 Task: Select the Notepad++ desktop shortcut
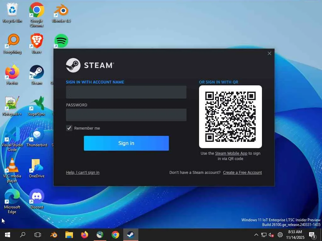coord(12,106)
